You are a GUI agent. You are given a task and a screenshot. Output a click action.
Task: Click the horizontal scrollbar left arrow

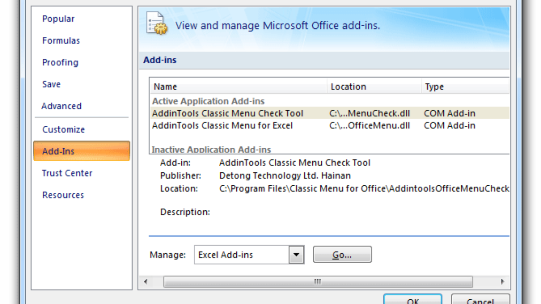pos(146,282)
